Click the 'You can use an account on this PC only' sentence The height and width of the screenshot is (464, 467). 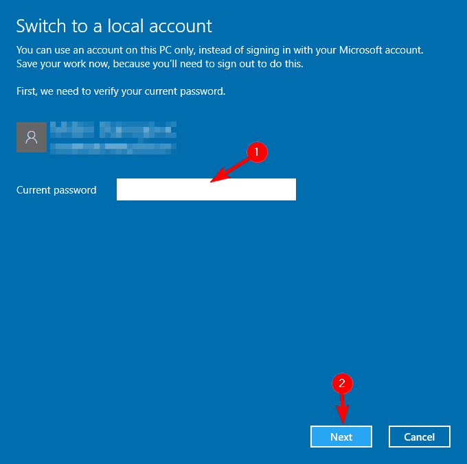click(220, 50)
